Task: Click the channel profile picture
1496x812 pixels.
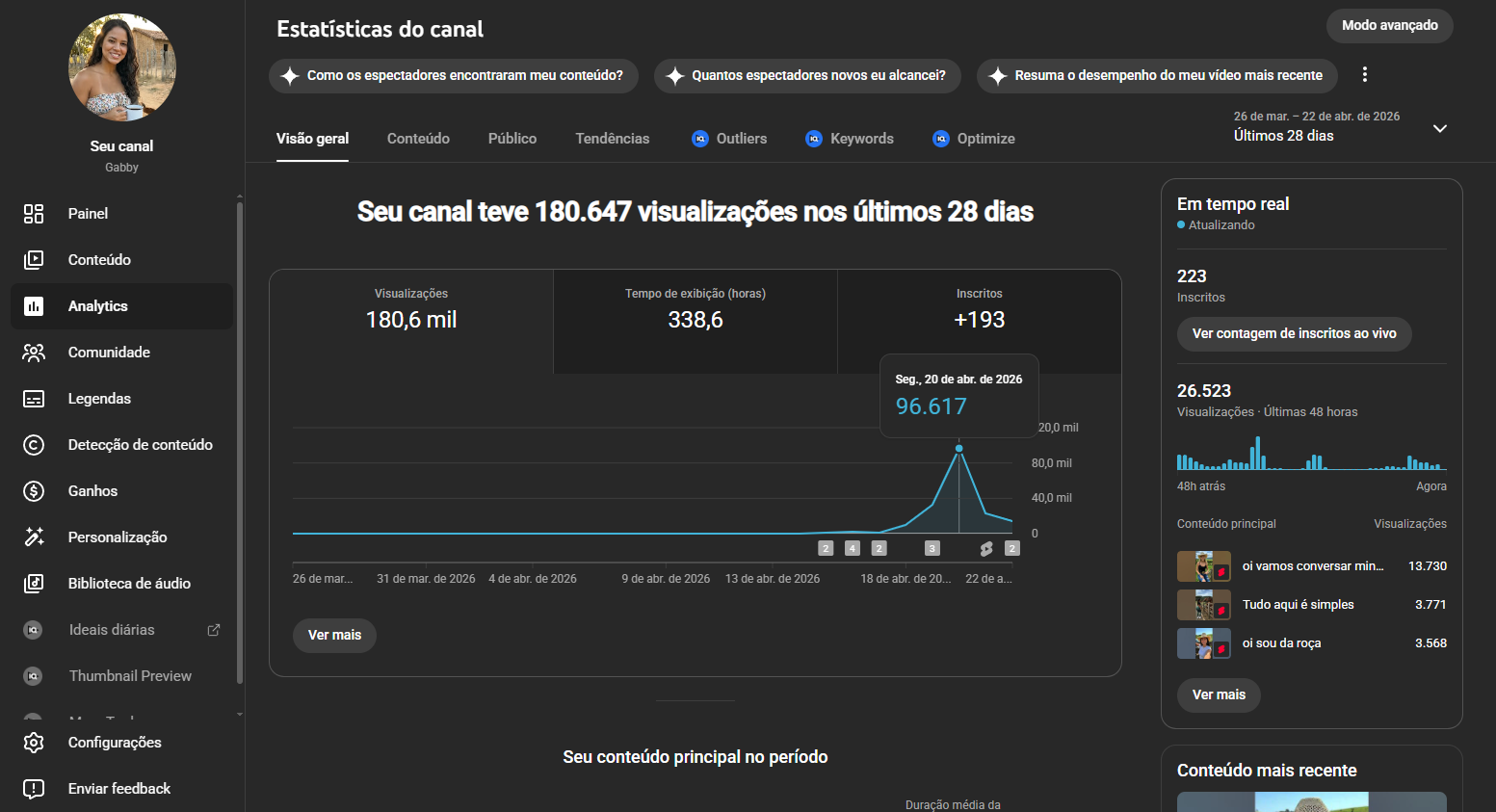Action: click(122, 67)
